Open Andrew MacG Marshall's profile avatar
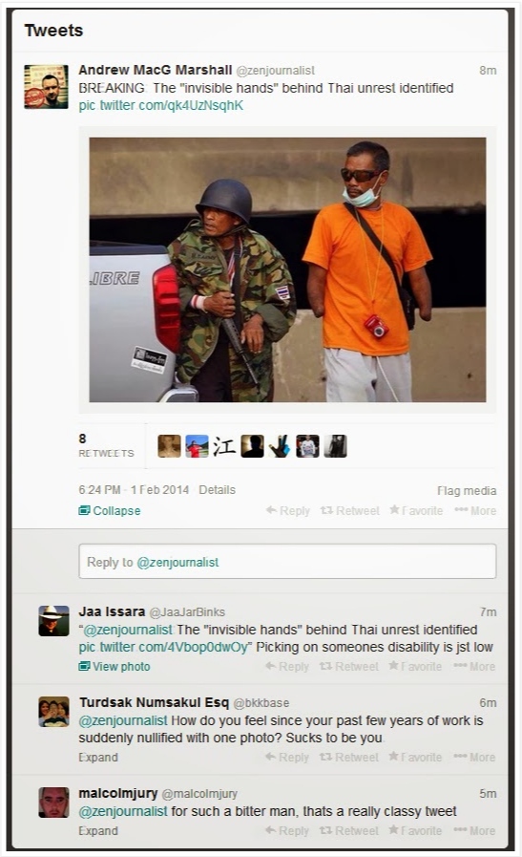This screenshot has height=857, width=522. pyautogui.click(x=46, y=86)
